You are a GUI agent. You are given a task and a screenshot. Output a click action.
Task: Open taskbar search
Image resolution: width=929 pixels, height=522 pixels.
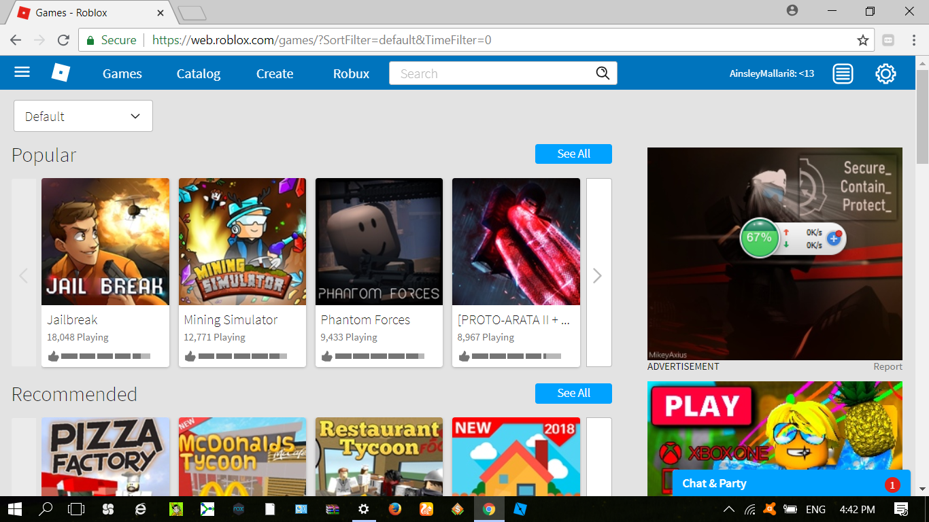point(46,509)
